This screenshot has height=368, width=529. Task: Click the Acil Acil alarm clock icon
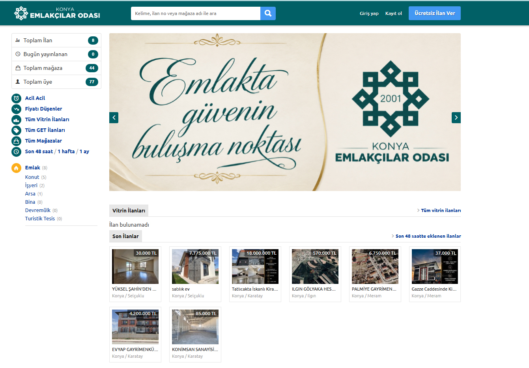16,98
